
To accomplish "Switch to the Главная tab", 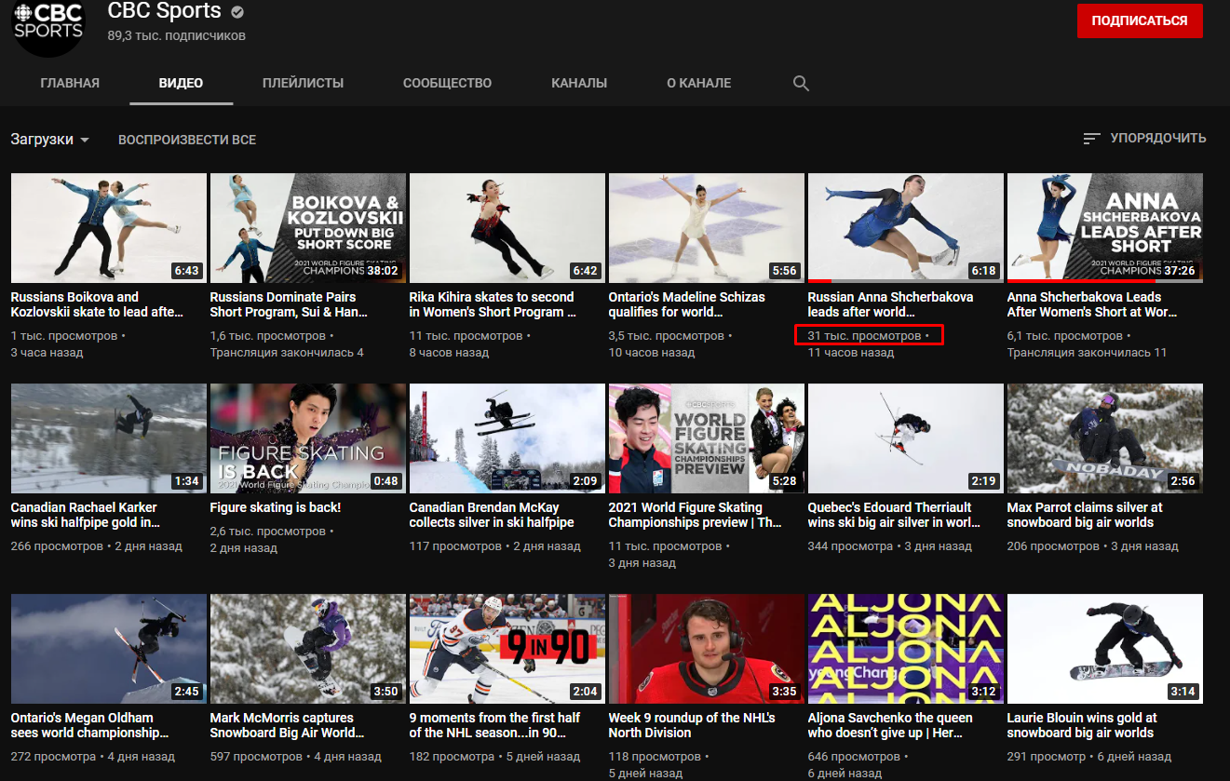I will [70, 83].
